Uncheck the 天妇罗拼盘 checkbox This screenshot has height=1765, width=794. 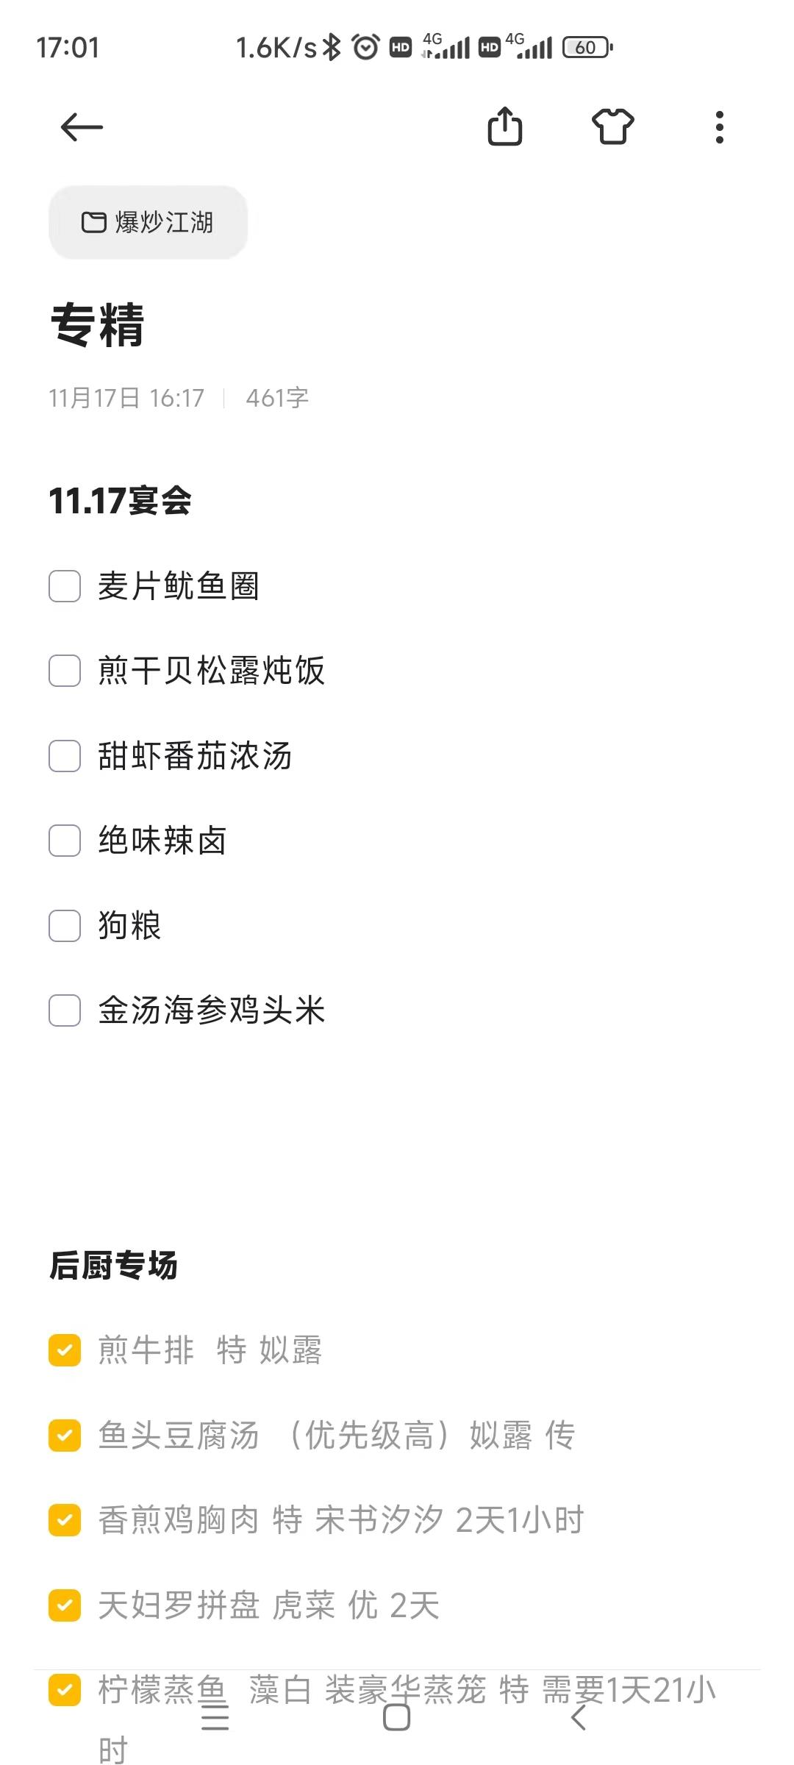click(65, 1605)
